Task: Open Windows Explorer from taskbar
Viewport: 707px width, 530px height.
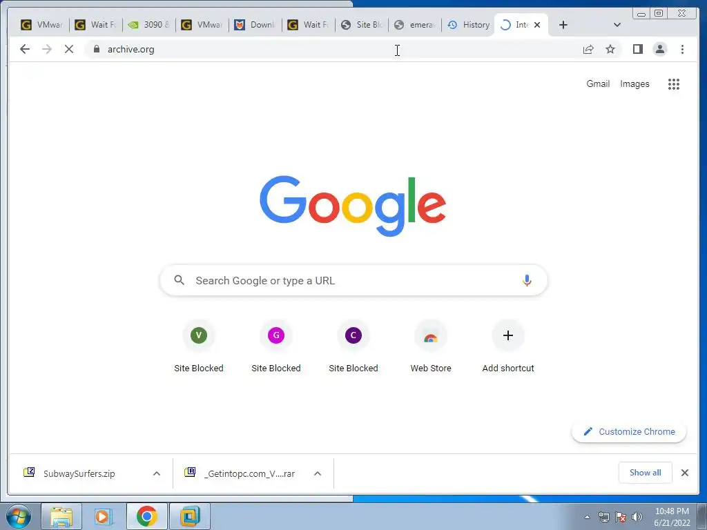Action: 61,516
